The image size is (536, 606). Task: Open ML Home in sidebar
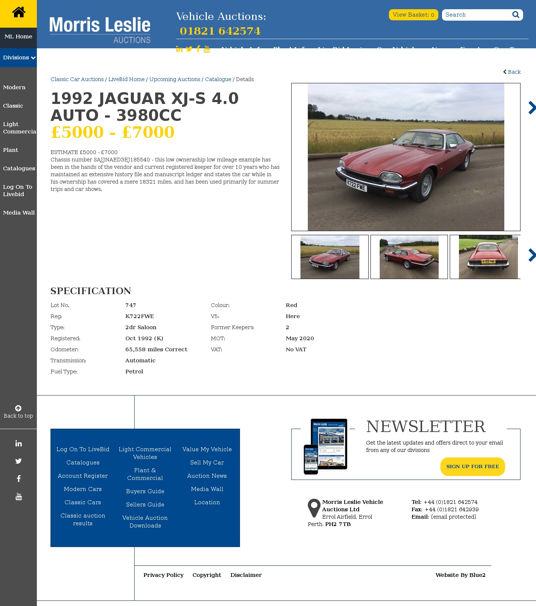18,36
